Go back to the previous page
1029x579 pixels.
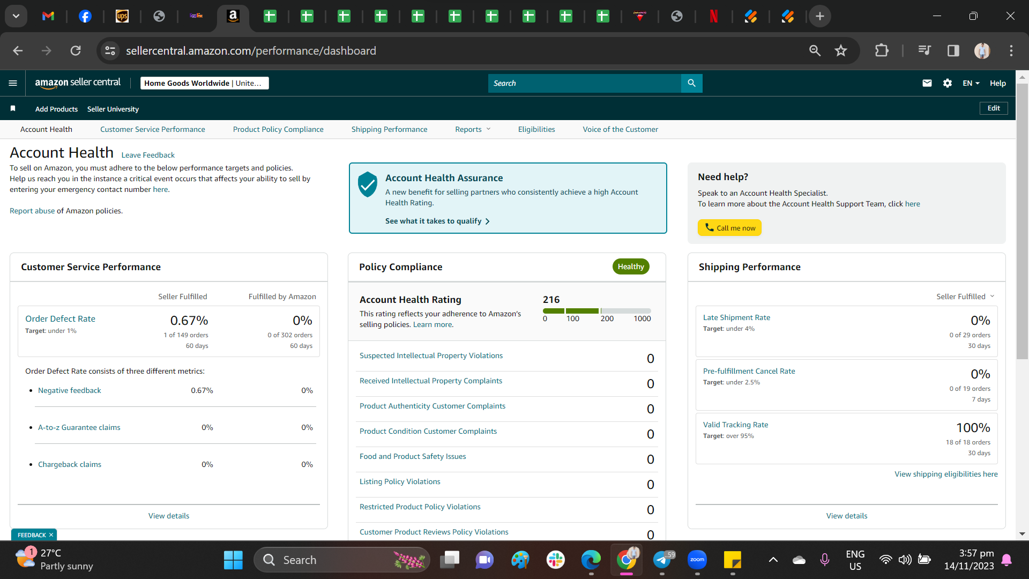(x=18, y=50)
